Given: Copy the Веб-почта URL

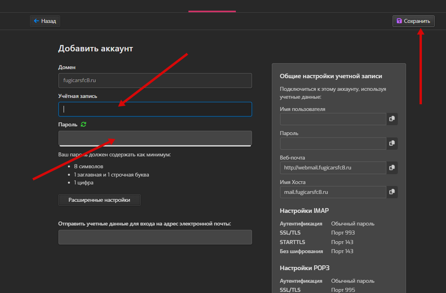Looking at the screenshot, I should coord(392,168).
